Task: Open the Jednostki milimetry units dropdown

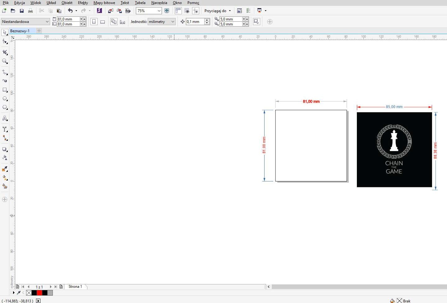Action: [x=173, y=22]
